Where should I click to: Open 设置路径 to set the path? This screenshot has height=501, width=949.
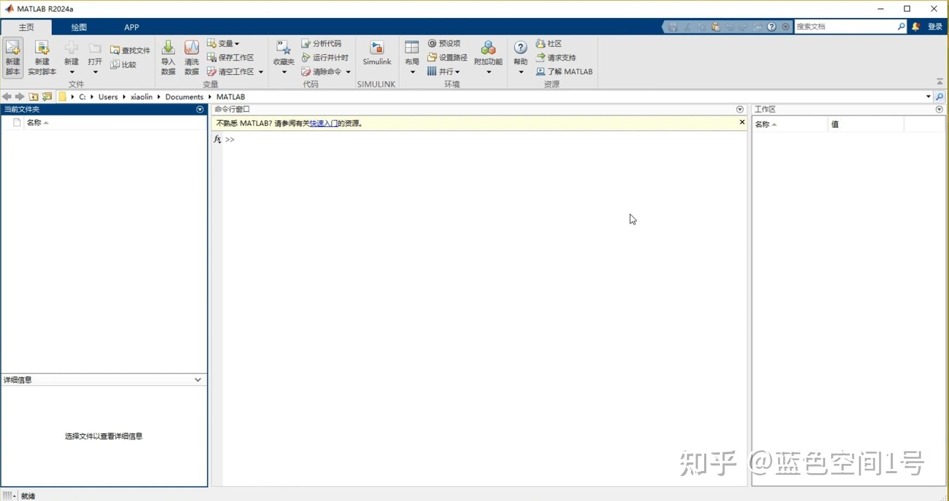click(447, 57)
